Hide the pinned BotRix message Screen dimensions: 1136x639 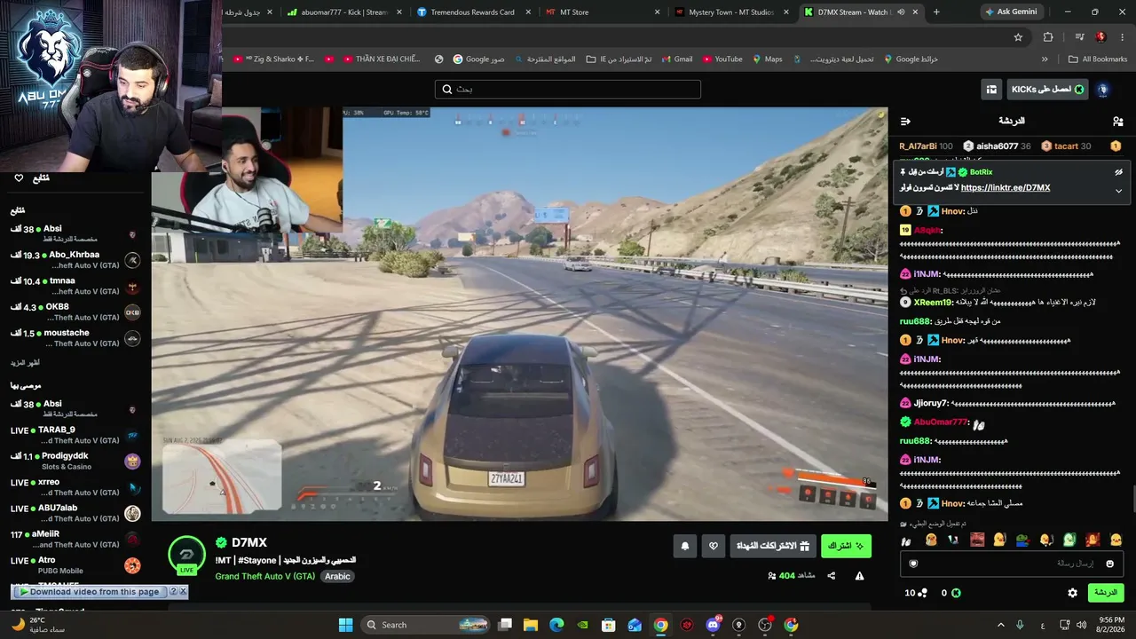[1118, 172]
